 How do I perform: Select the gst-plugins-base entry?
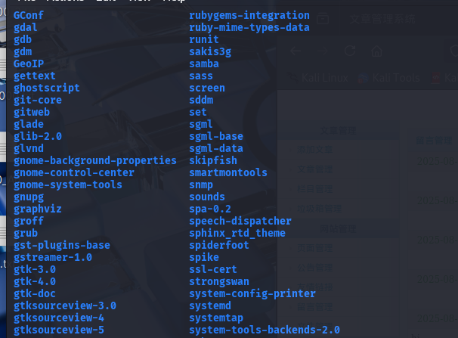[62, 246]
